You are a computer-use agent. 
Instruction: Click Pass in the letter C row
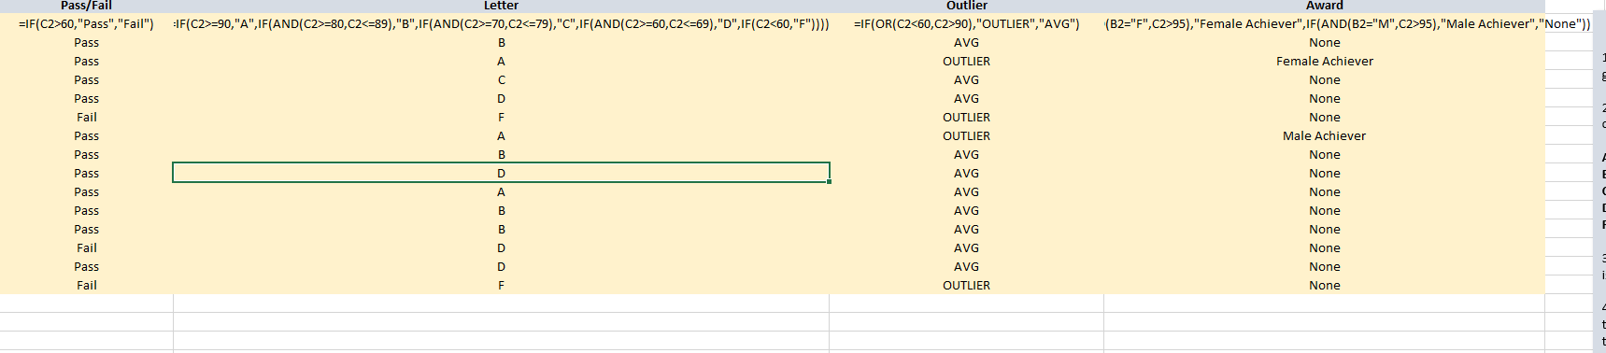[x=86, y=79]
